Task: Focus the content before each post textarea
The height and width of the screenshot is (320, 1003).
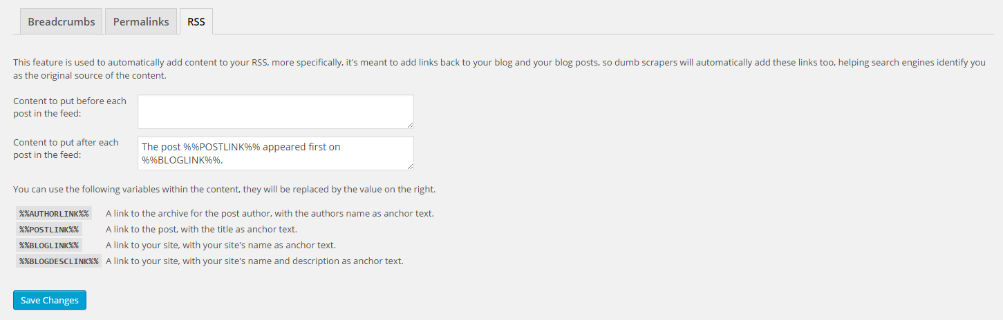Action: pyautogui.click(x=276, y=112)
